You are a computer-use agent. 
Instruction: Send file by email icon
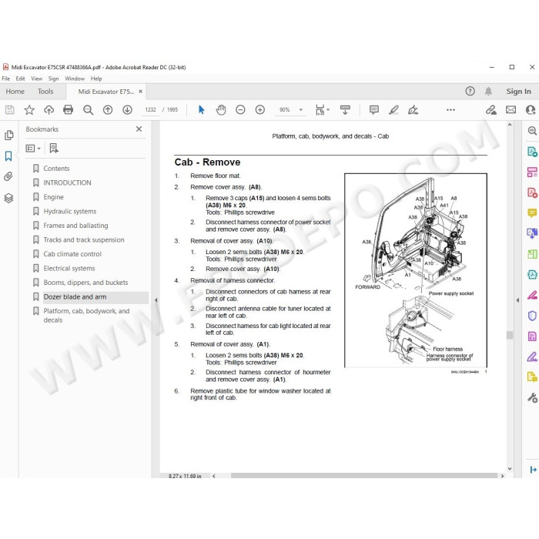click(x=511, y=110)
